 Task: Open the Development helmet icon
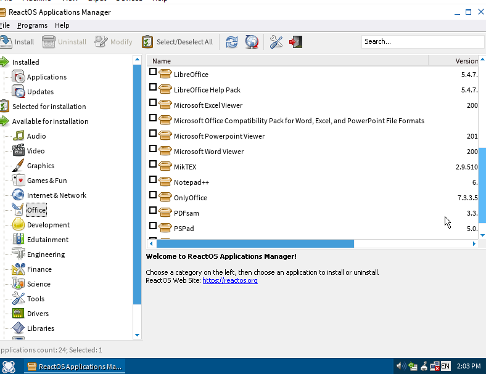coord(19,225)
